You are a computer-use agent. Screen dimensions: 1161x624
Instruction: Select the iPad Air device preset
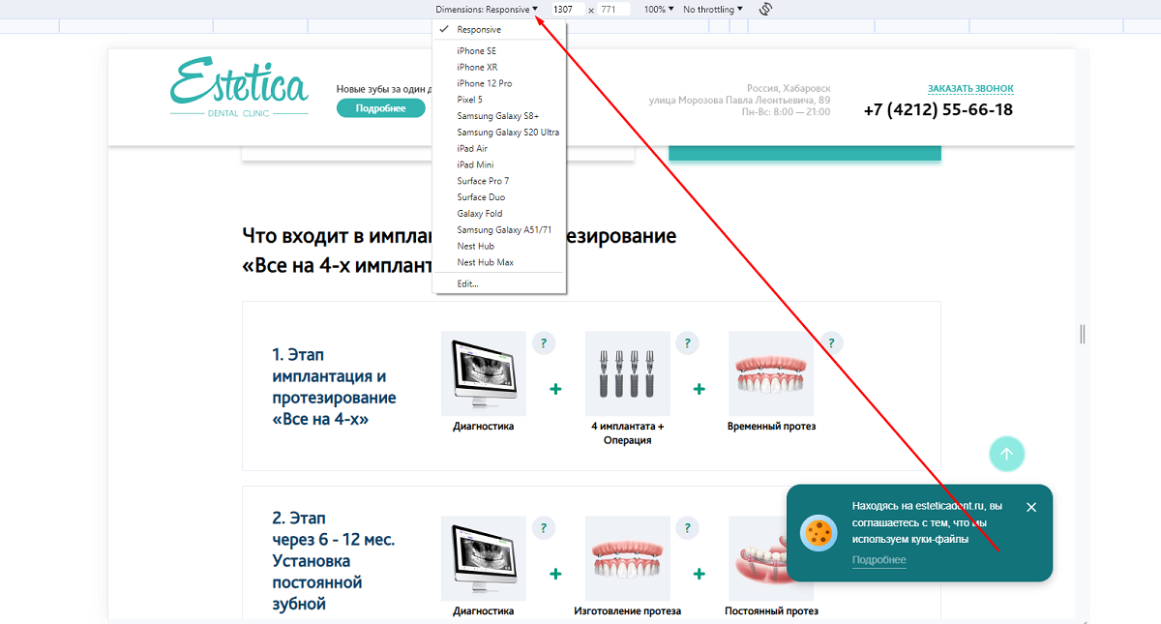475,148
